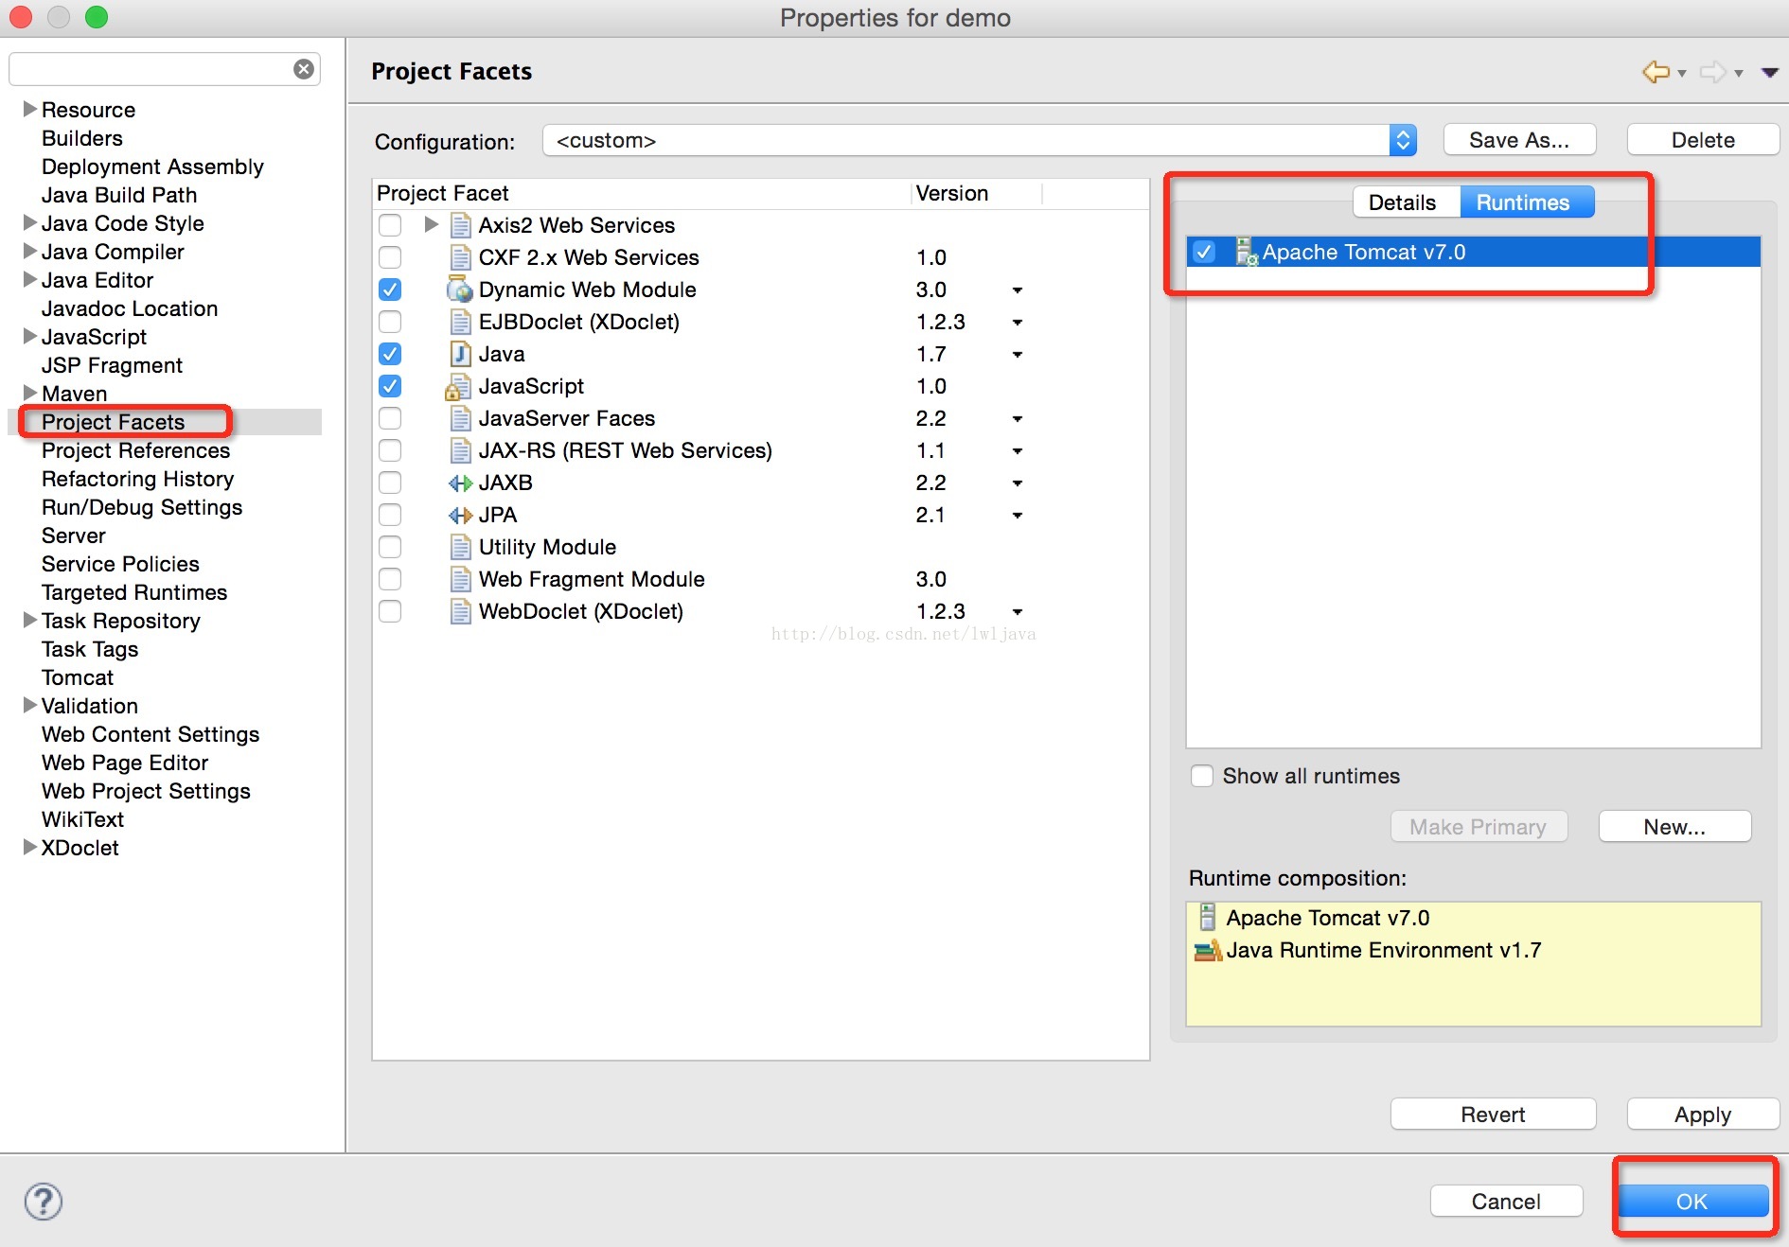Click the help question mark icon

click(44, 1202)
